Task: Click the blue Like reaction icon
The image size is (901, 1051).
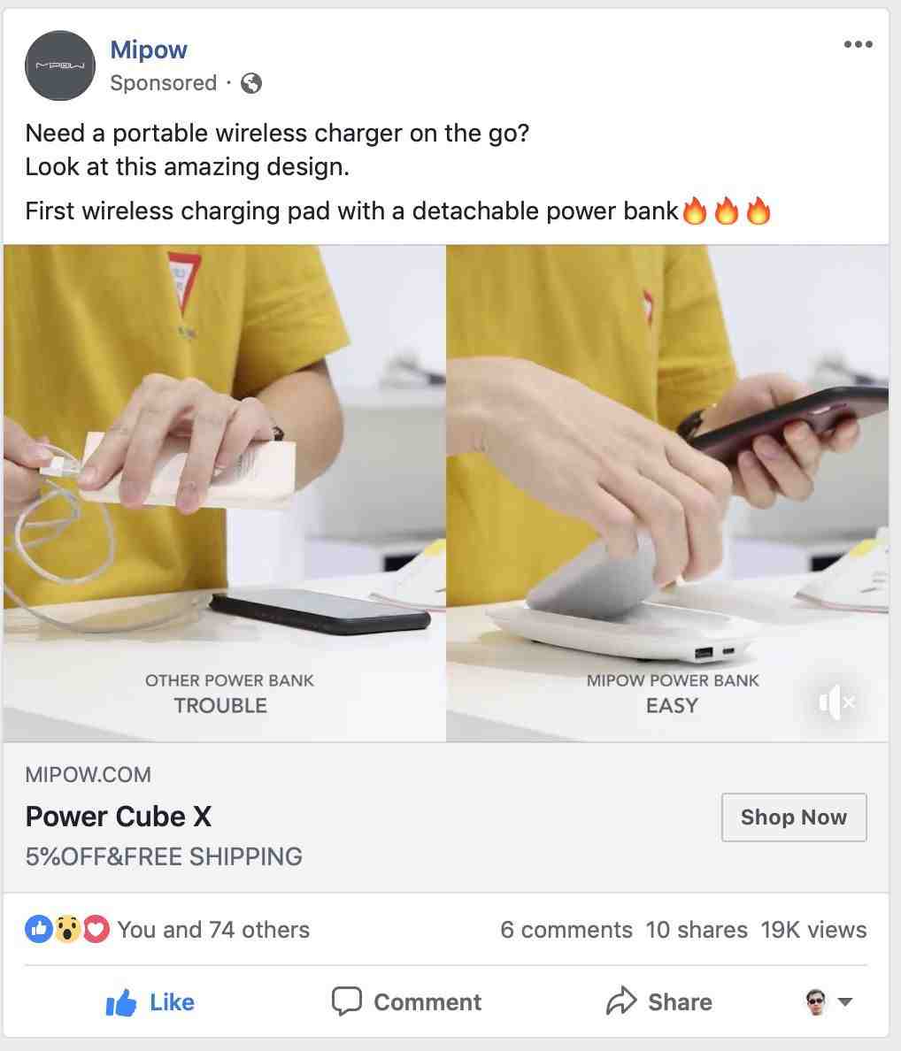Action: [39, 929]
